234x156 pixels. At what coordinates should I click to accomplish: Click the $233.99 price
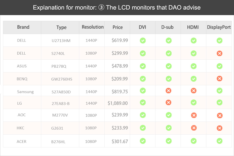point(120,128)
